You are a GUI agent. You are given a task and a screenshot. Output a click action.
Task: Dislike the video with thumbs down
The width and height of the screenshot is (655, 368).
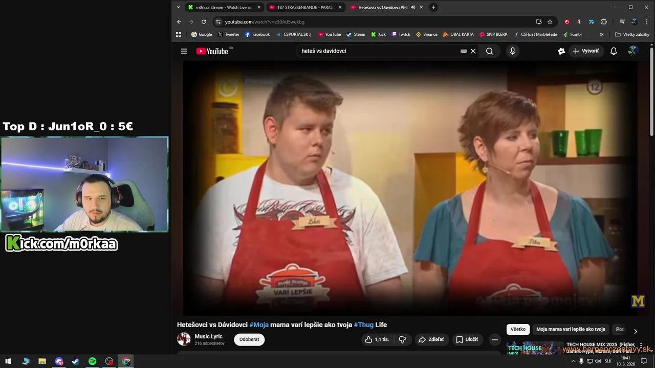pos(402,339)
